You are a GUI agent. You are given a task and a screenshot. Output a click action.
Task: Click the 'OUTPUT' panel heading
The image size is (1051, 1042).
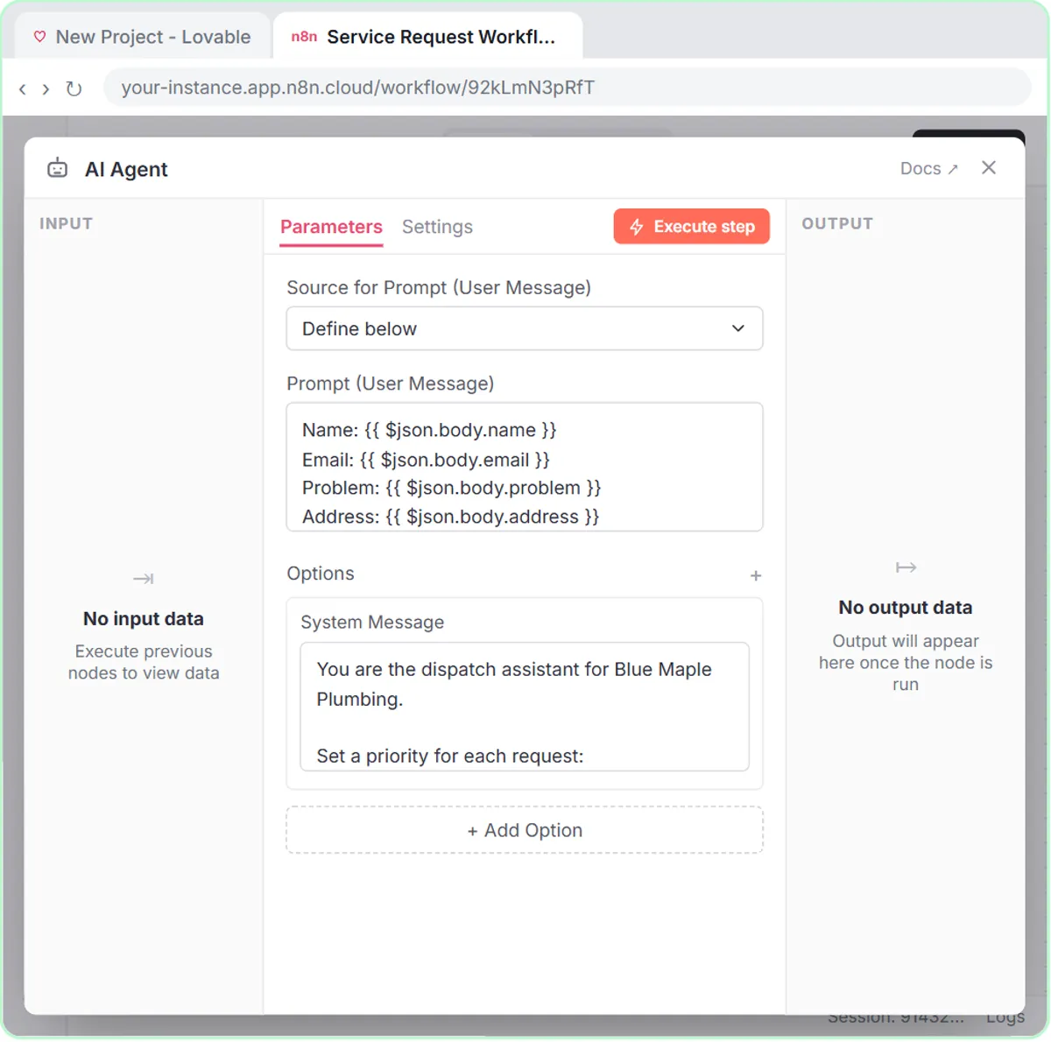tap(837, 223)
